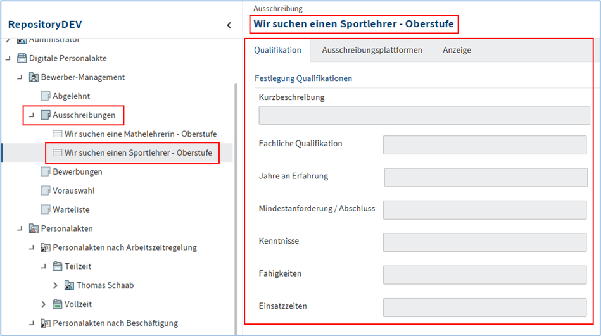Viewport: 601px width, 336px height.
Task: Click the Abgelehnt folder icon
Action: 45,96
